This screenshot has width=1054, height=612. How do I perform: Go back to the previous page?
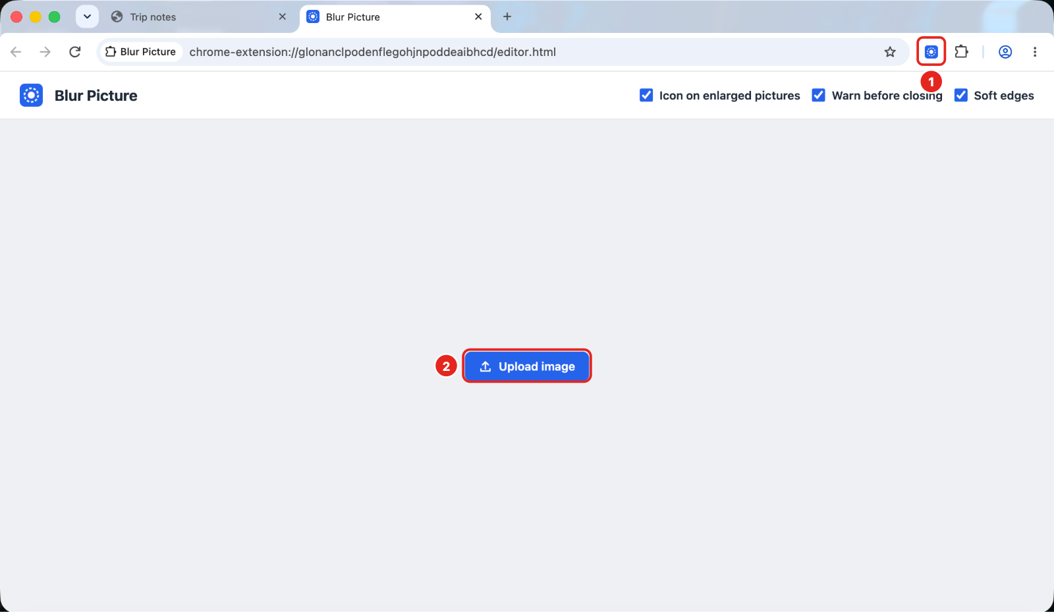click(x=16, y=52)
